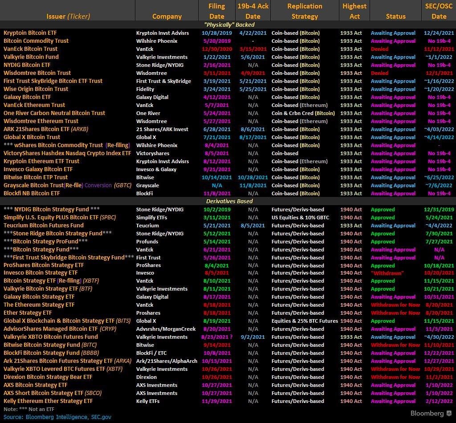
Task: Click First Trust SkyBridge Bitcoin ETF Trust
Action: coord(53,81)
